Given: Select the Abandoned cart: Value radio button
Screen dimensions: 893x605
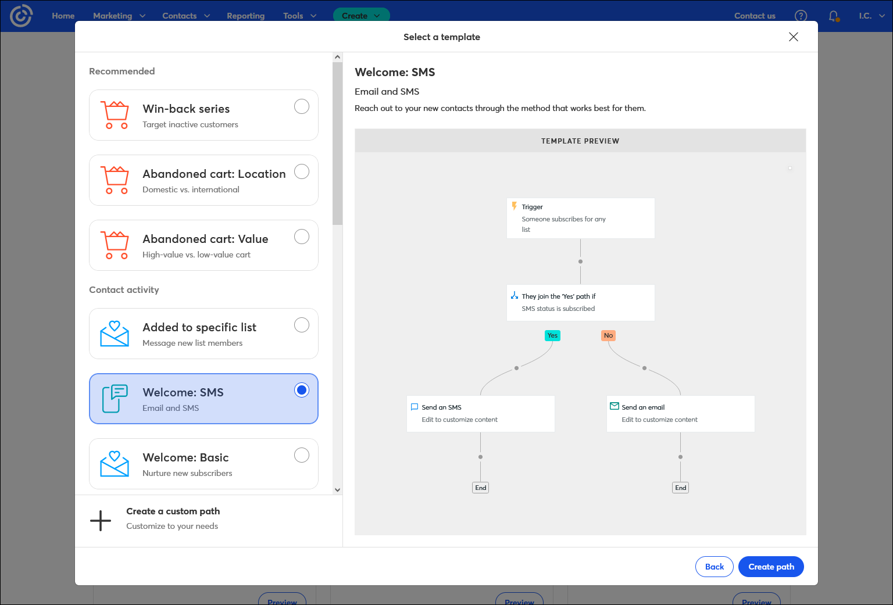Looking at the screenshot, I should point(302,237).
